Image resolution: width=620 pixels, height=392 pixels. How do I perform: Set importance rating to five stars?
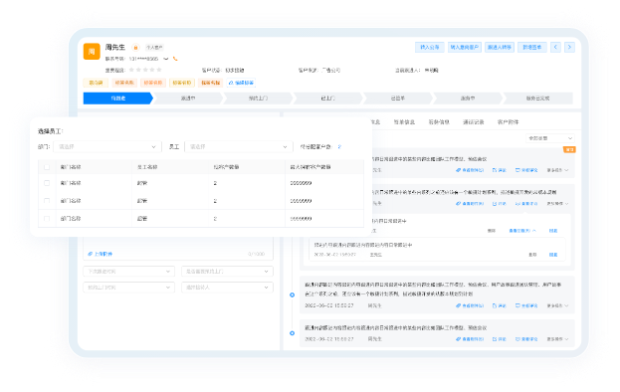pyautogui.click(x=159, y=70)
